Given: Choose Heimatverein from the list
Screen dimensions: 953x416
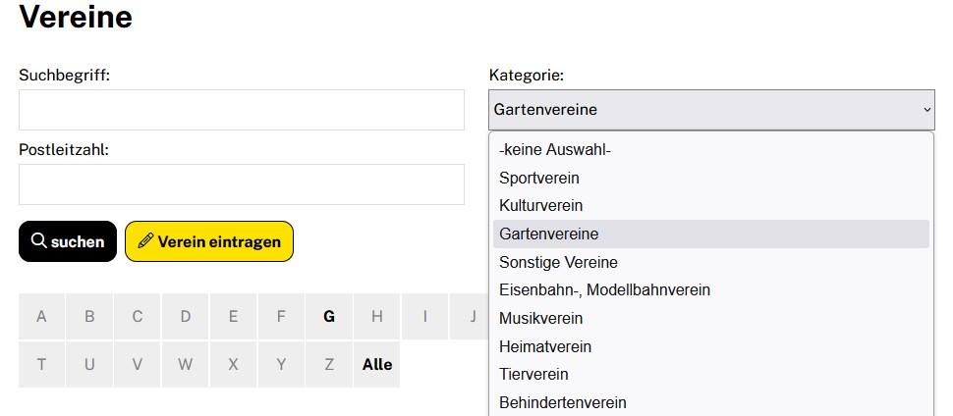Looking at the screenshot, I should [x=545, y=346].
